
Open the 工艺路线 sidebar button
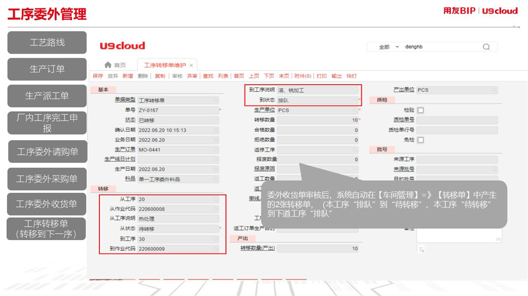click(x=47, y=43)
